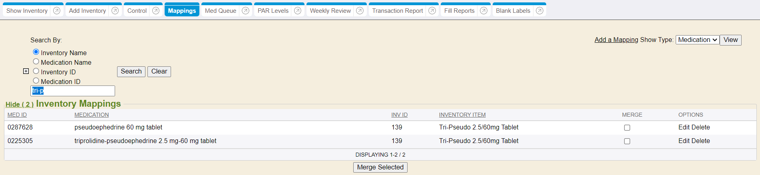Hide the Inventory Mappings list
Image resolution: width=760 pixels, height=175 pixels.
pyautogui.click(x=19, y=104)
